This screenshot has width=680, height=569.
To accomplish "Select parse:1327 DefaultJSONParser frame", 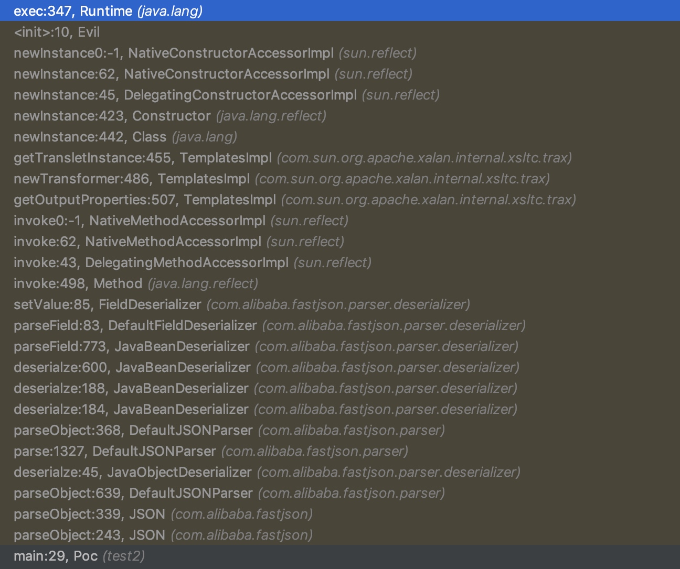I will pyautogui.click(x=340, y=451).
